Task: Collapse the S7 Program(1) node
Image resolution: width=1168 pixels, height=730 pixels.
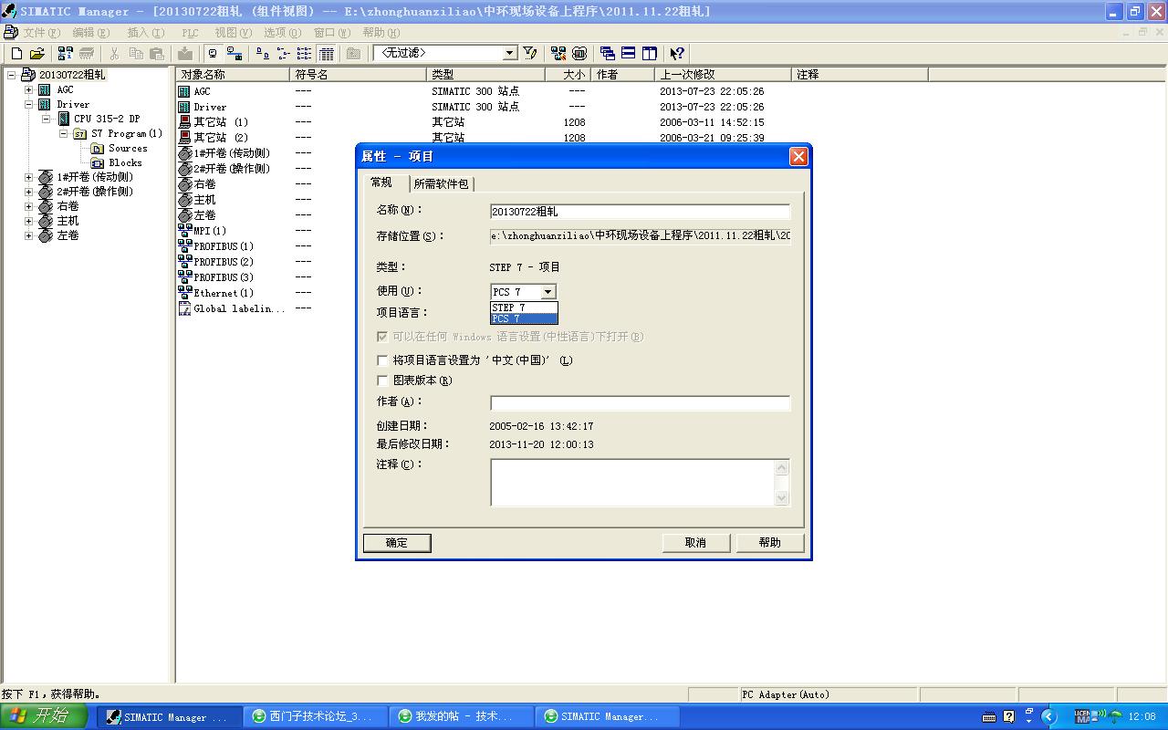Action: tap(63, 133)
